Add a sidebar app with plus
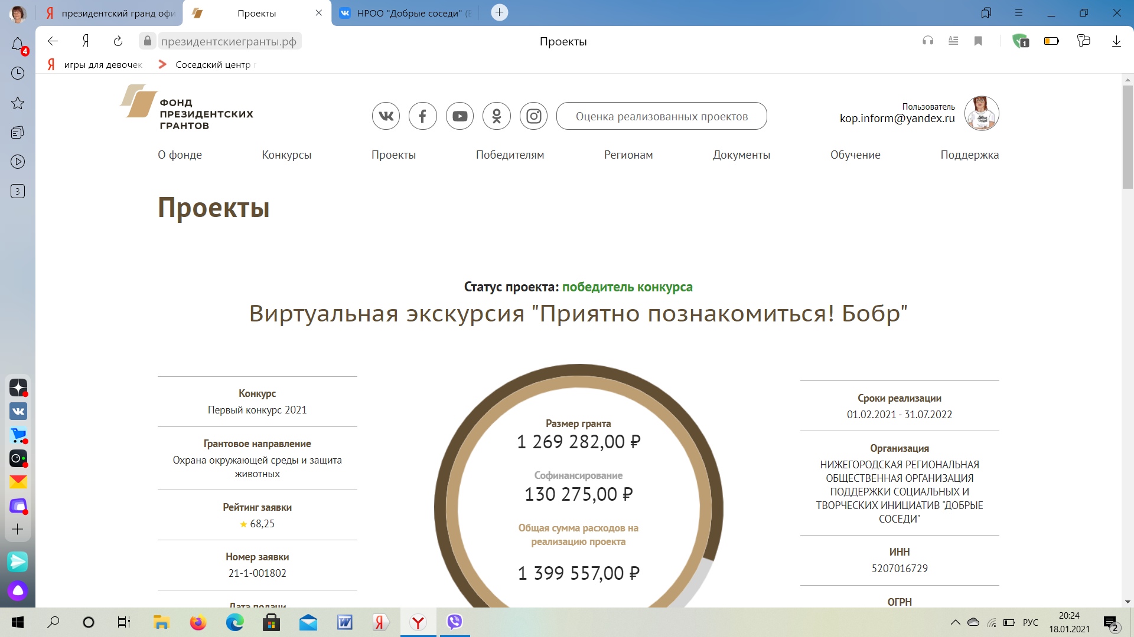1134x637 pixels. coord(18,529)
